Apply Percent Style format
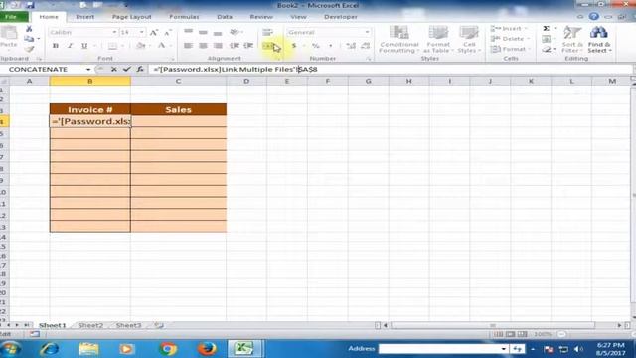 [316, 46]
